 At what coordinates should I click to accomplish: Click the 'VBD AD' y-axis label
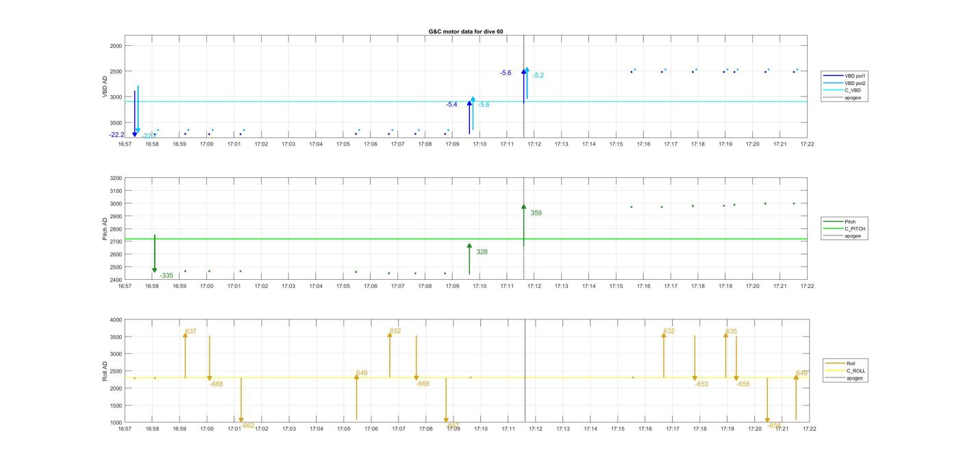point(105,87)
